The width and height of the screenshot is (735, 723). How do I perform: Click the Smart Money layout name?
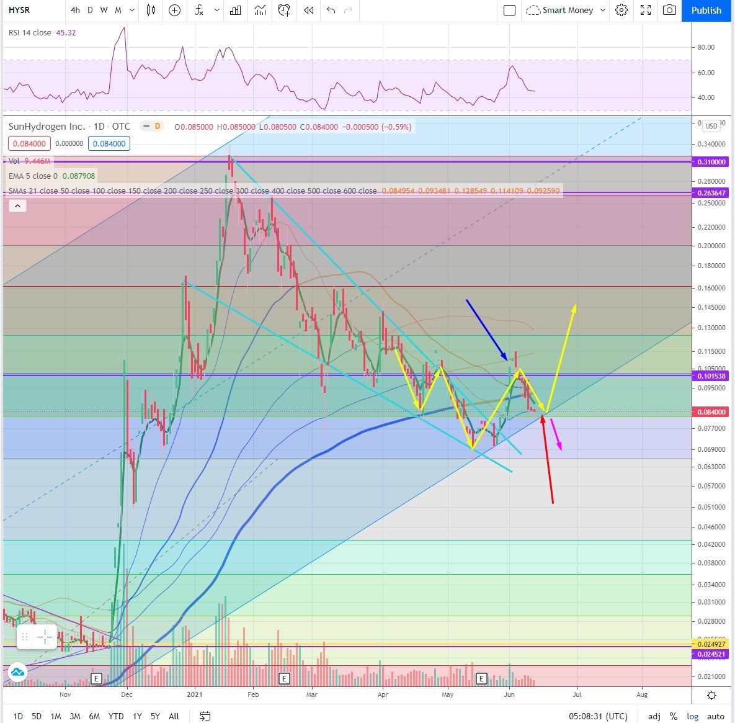coord(568,10)
